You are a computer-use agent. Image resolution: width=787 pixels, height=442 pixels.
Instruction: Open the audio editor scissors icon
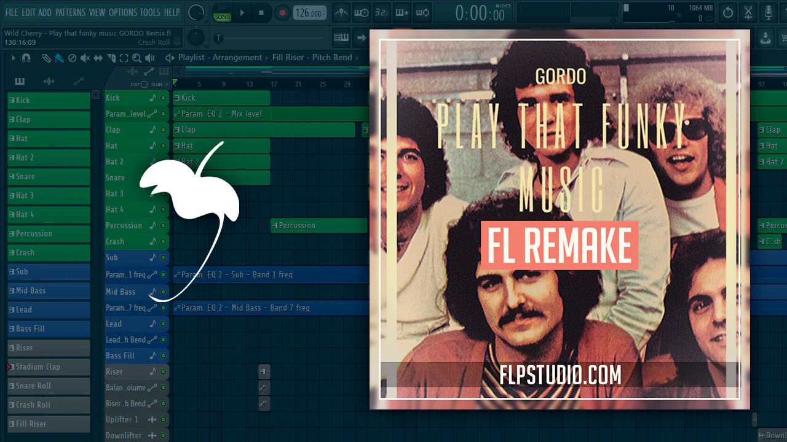[x=748, y=12]
